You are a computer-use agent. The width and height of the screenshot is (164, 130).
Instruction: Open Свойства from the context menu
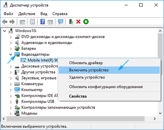[78, 96]
